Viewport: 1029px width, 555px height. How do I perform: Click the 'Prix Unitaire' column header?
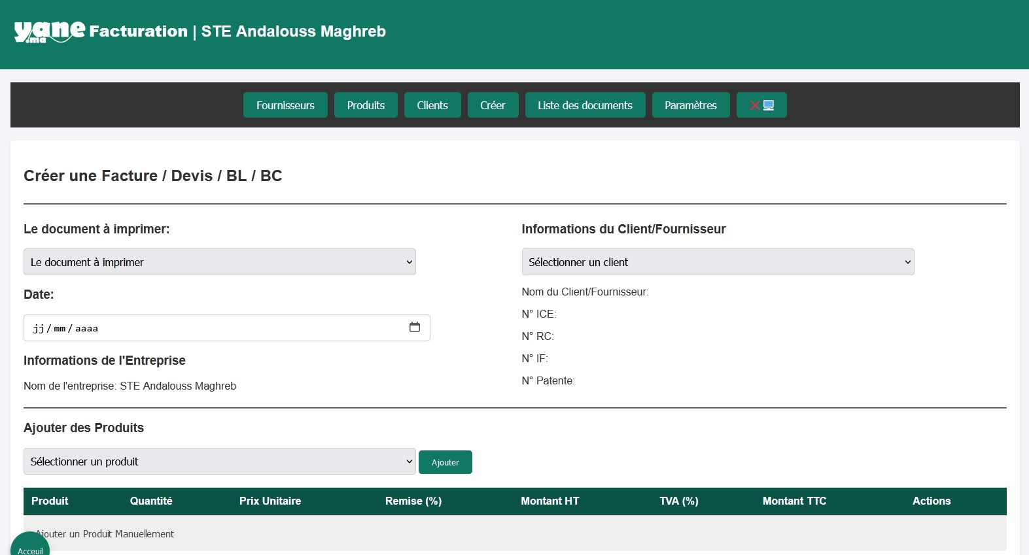coord(270,501)
